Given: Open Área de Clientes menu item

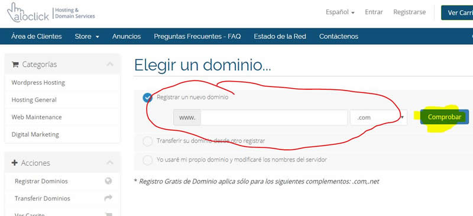Looking at the screenshot, I should coord(37,37).
